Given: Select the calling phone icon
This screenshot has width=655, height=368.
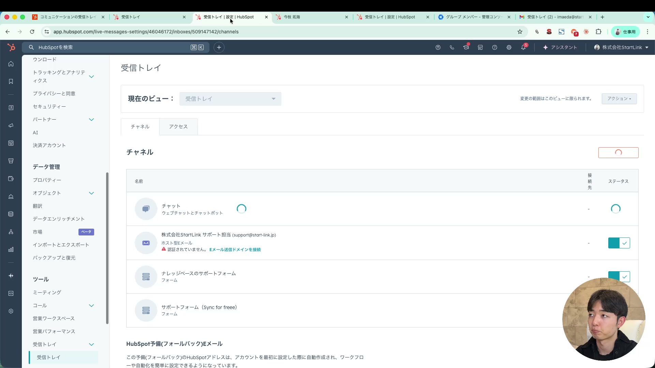Looking at the screenshot, I should click(452, 47).
